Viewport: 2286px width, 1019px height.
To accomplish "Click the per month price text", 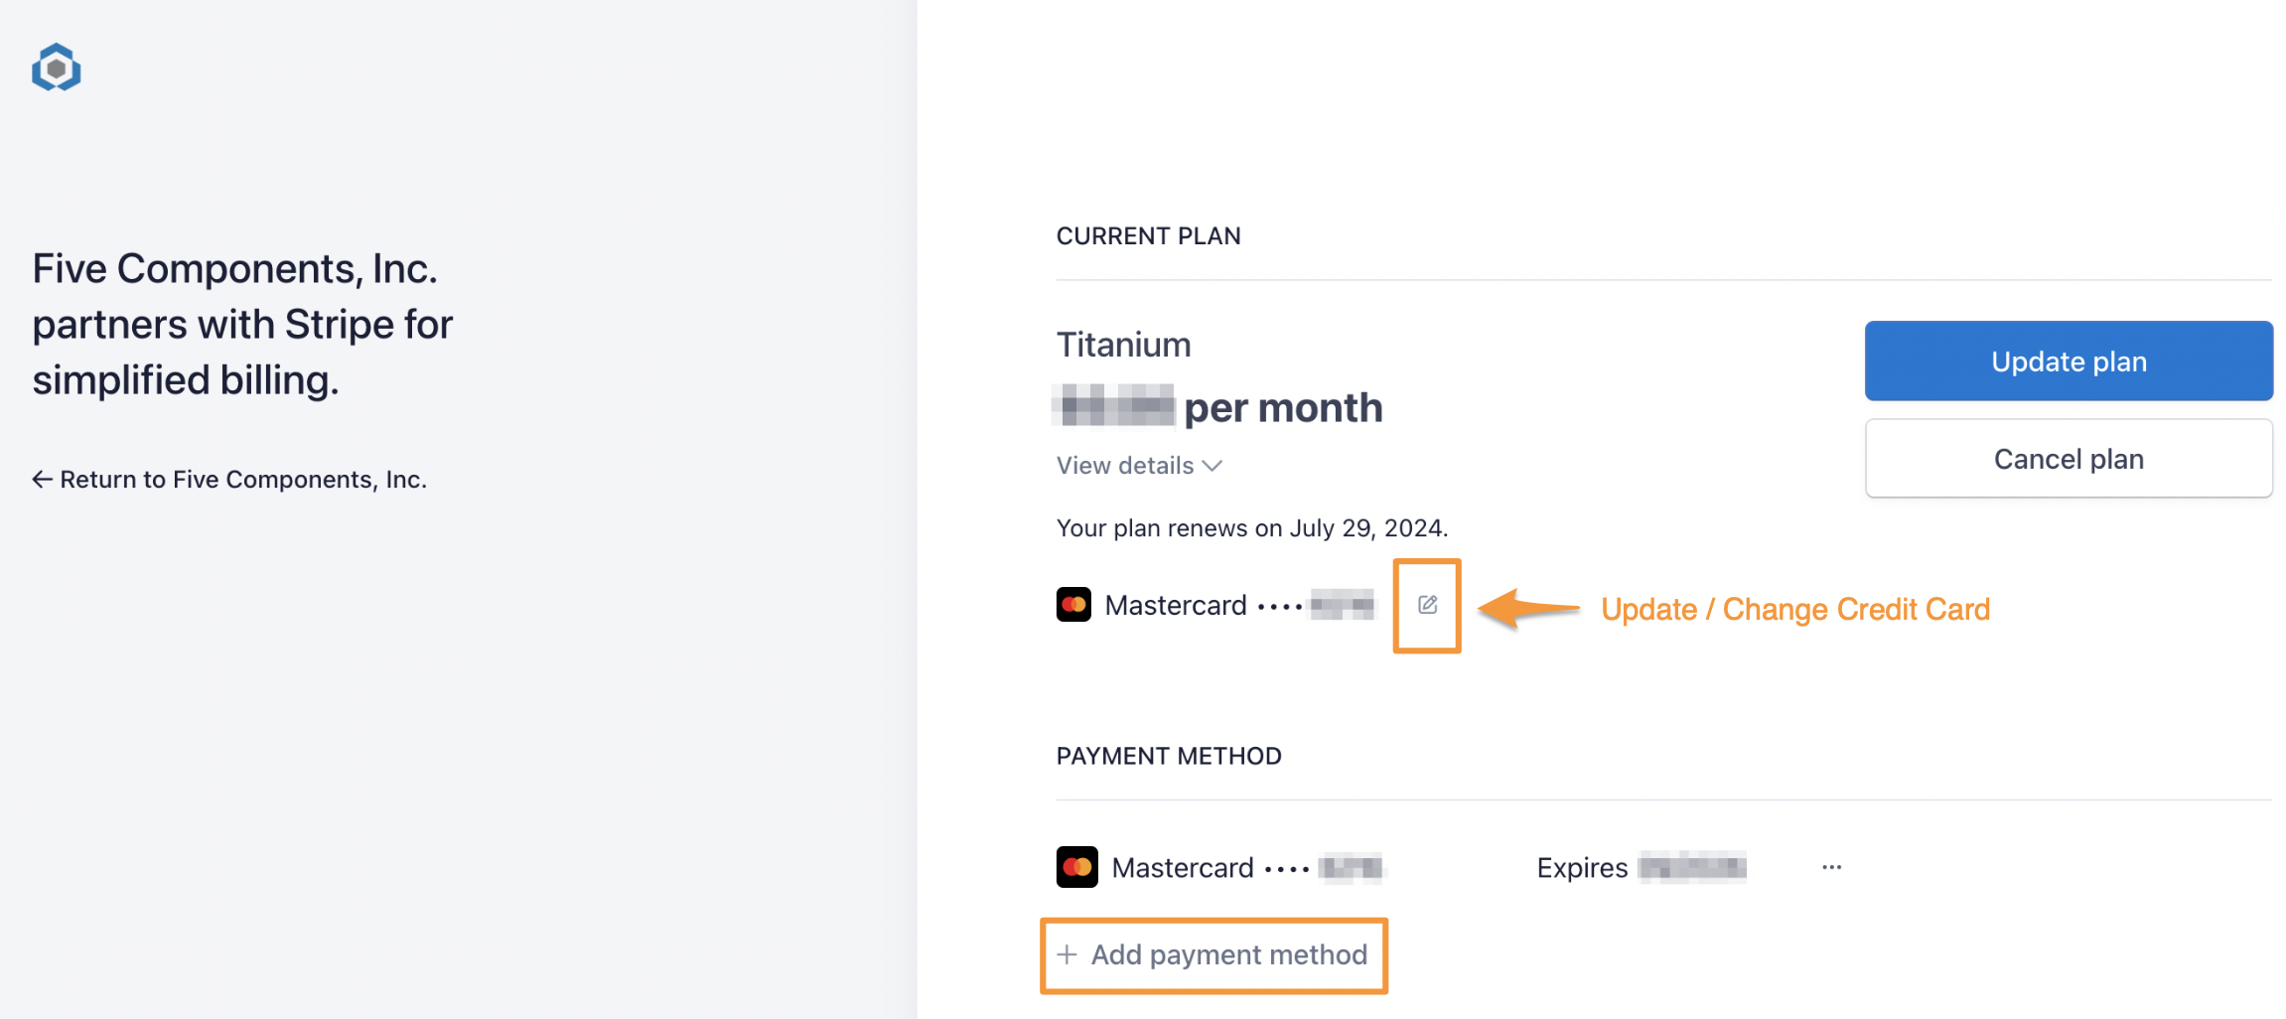I will click(x=1282, y=408).
